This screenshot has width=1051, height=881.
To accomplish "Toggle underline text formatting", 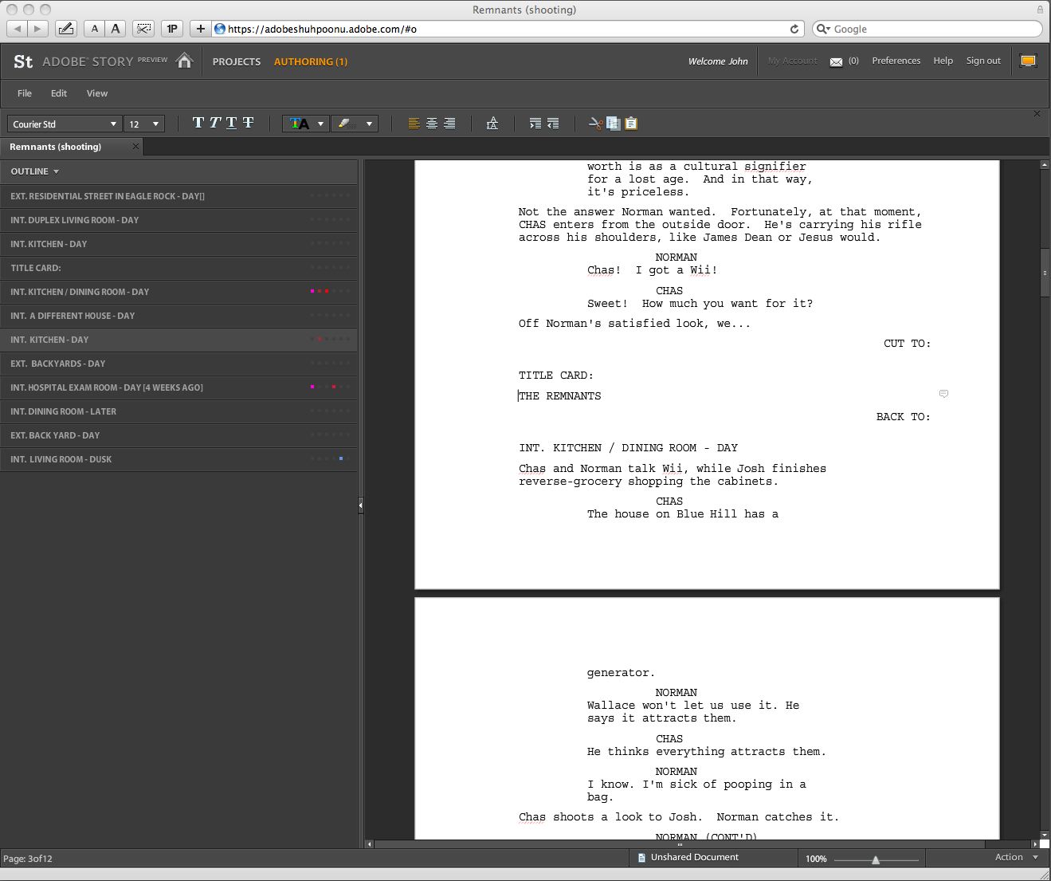I will click(232, 123).
